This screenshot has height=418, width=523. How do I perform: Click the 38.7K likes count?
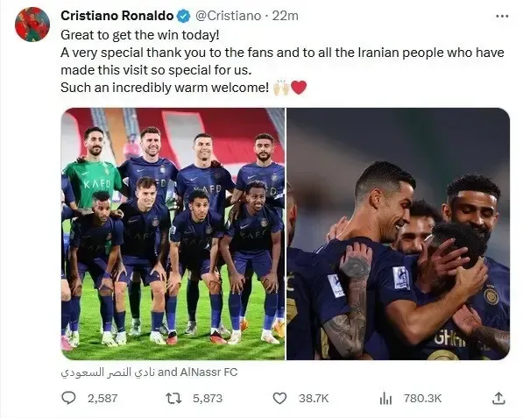(314, 399)
